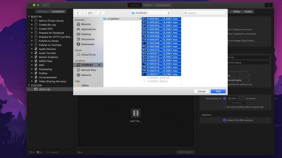This screenshot has height=158, width=282.
Task: Select file A100C001_..10_R3K1.mov
Action: [161, 19]
